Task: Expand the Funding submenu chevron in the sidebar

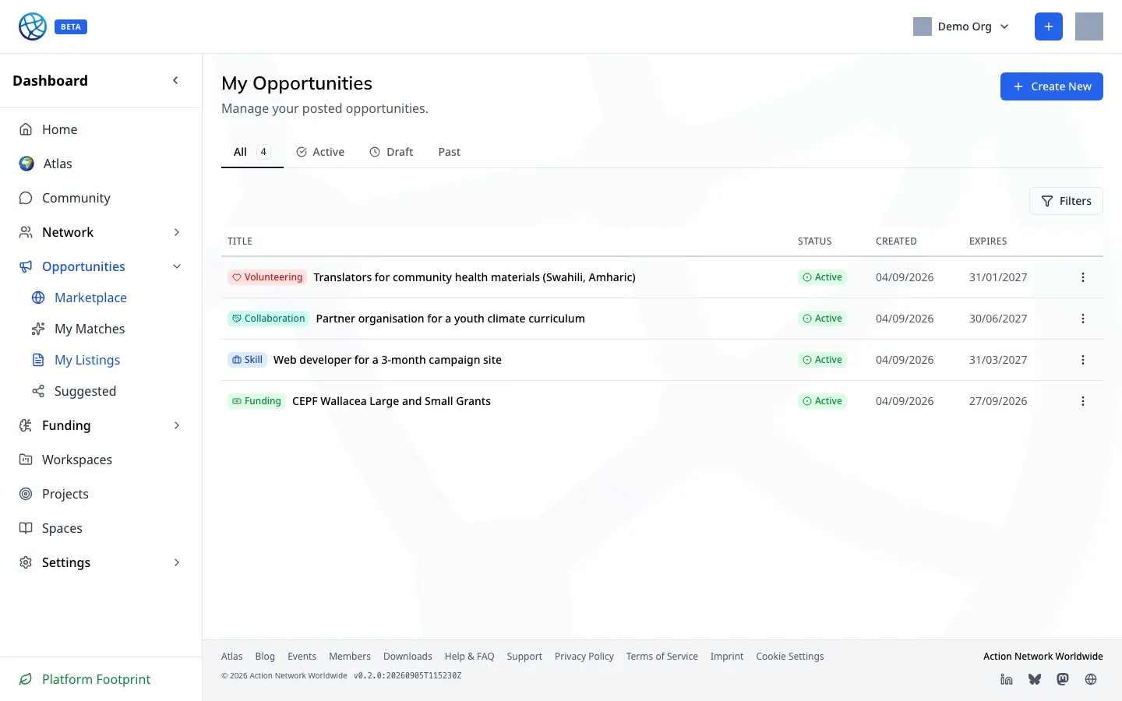Action: click(x=177, y=425)
